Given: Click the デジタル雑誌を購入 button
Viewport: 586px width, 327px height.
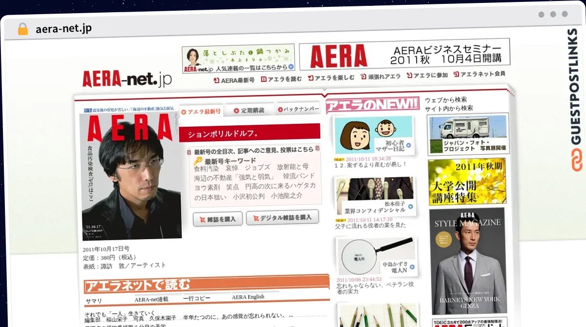Looking at the screenshot, I should click(x=282, y=218).
